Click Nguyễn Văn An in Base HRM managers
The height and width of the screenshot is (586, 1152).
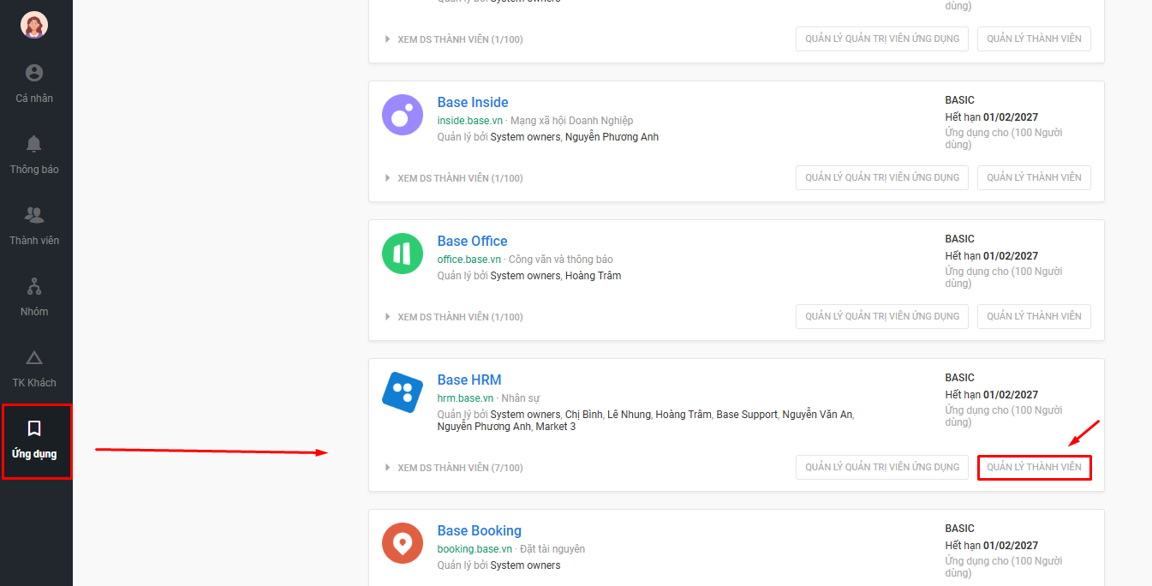click(816, 415)
